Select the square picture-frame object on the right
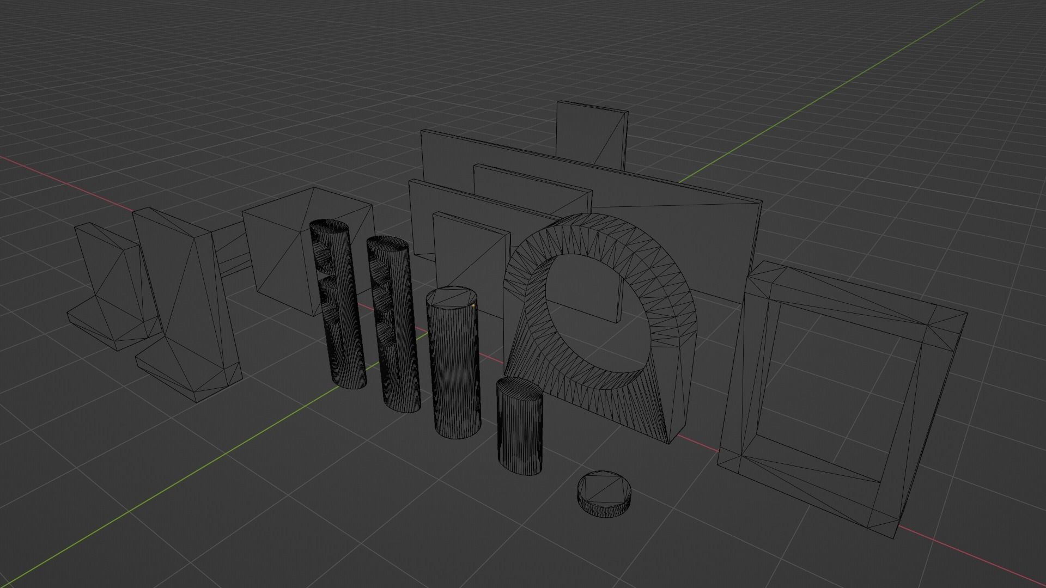 coord(842,400)
